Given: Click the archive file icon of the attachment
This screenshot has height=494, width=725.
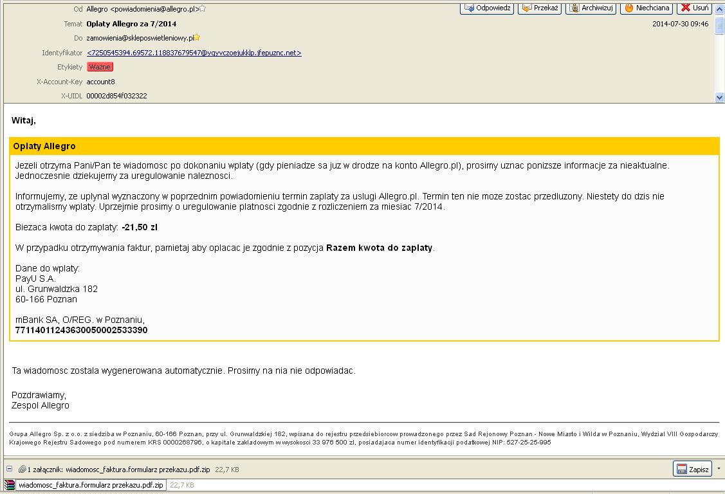Looking at the screenshot, I should [x=10, y=485].
